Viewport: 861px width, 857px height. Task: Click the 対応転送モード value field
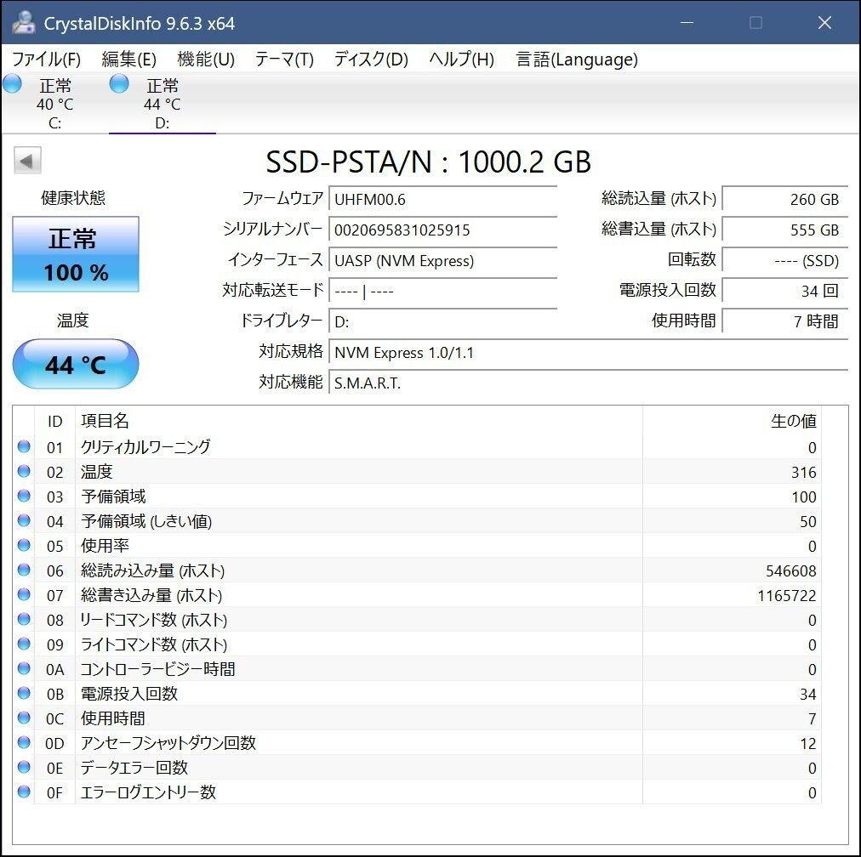click(x=442, y=291)
